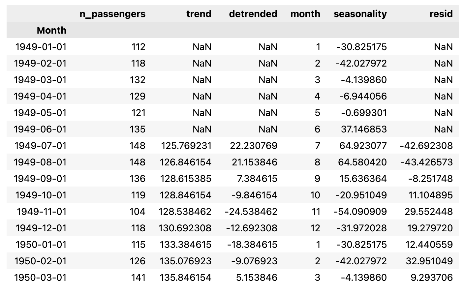This screenshot has width=463, height=290.
Task: Select the 1949-01-01 row label
Action: click(41, 47)
